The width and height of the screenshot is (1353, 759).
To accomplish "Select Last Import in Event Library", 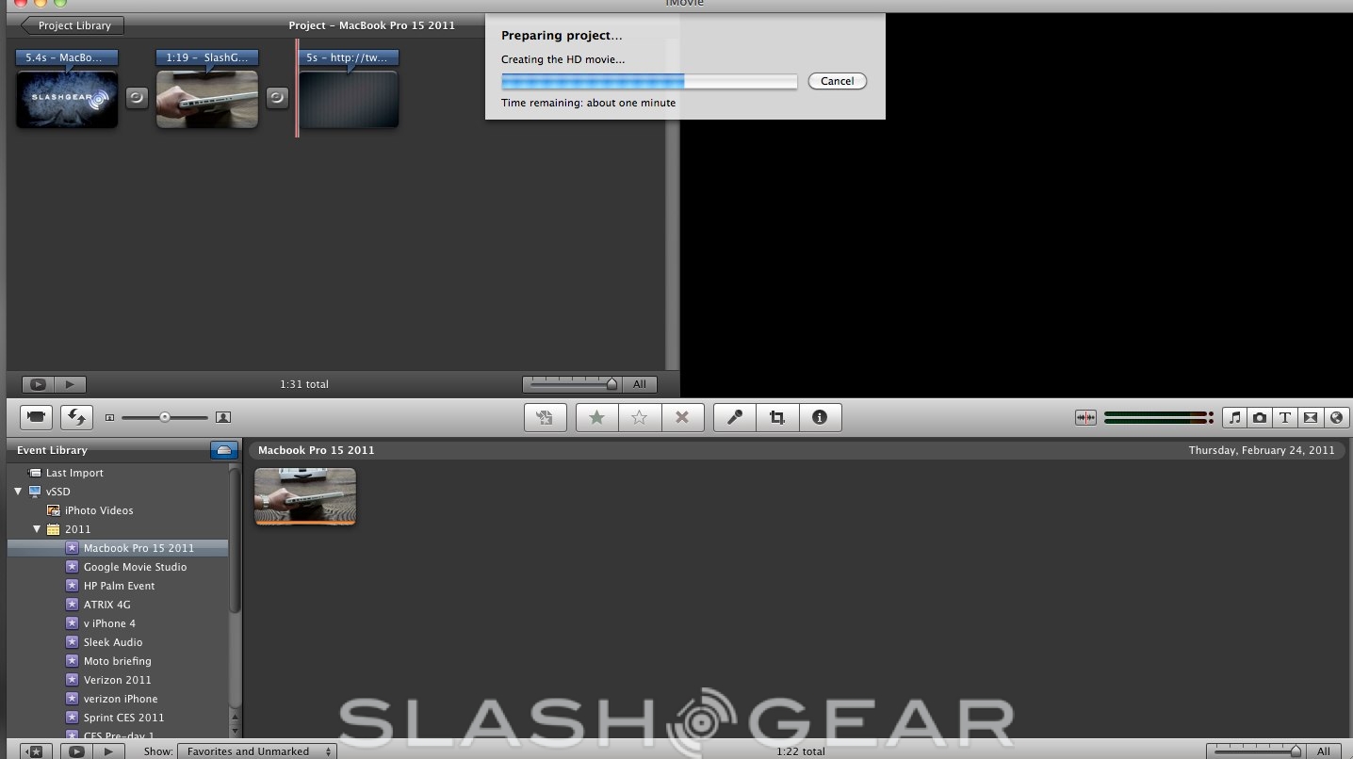I will tap(74, 473).
